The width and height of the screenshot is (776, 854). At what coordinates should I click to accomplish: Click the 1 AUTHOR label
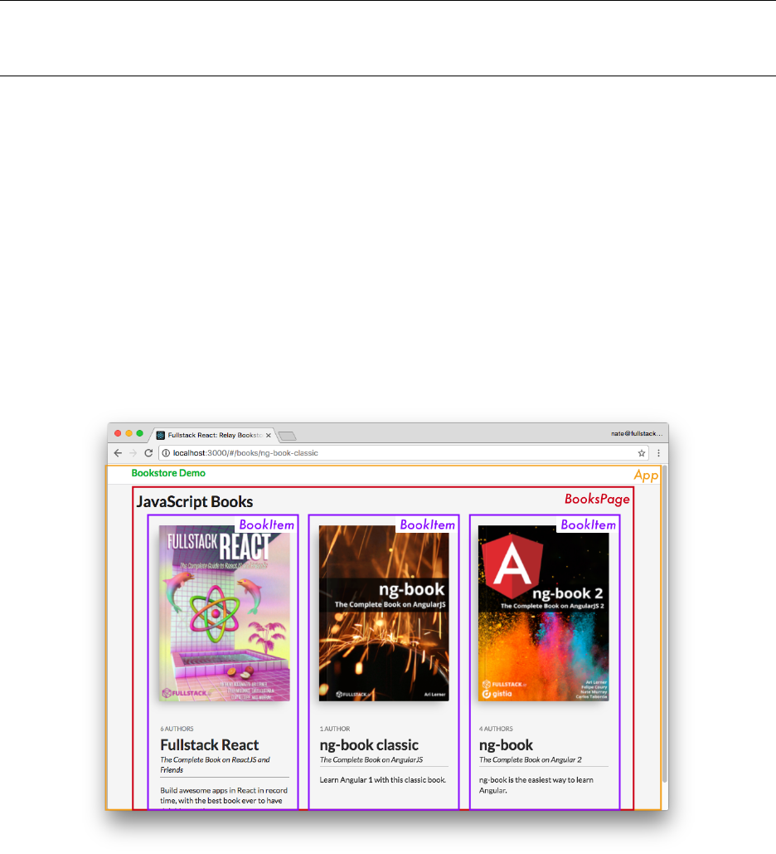[335, 729]
